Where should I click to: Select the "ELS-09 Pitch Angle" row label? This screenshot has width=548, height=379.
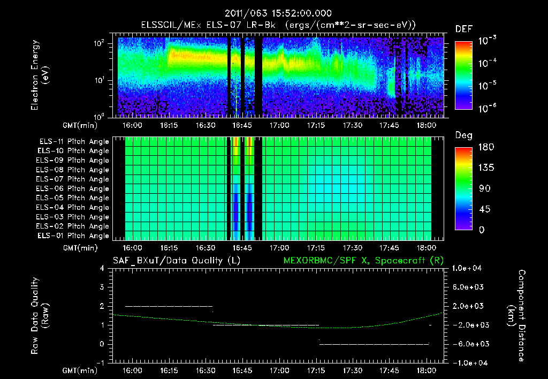tap(73, 161)
